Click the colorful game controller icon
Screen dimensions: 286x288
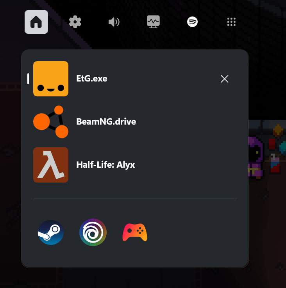[x=135, y=232]
